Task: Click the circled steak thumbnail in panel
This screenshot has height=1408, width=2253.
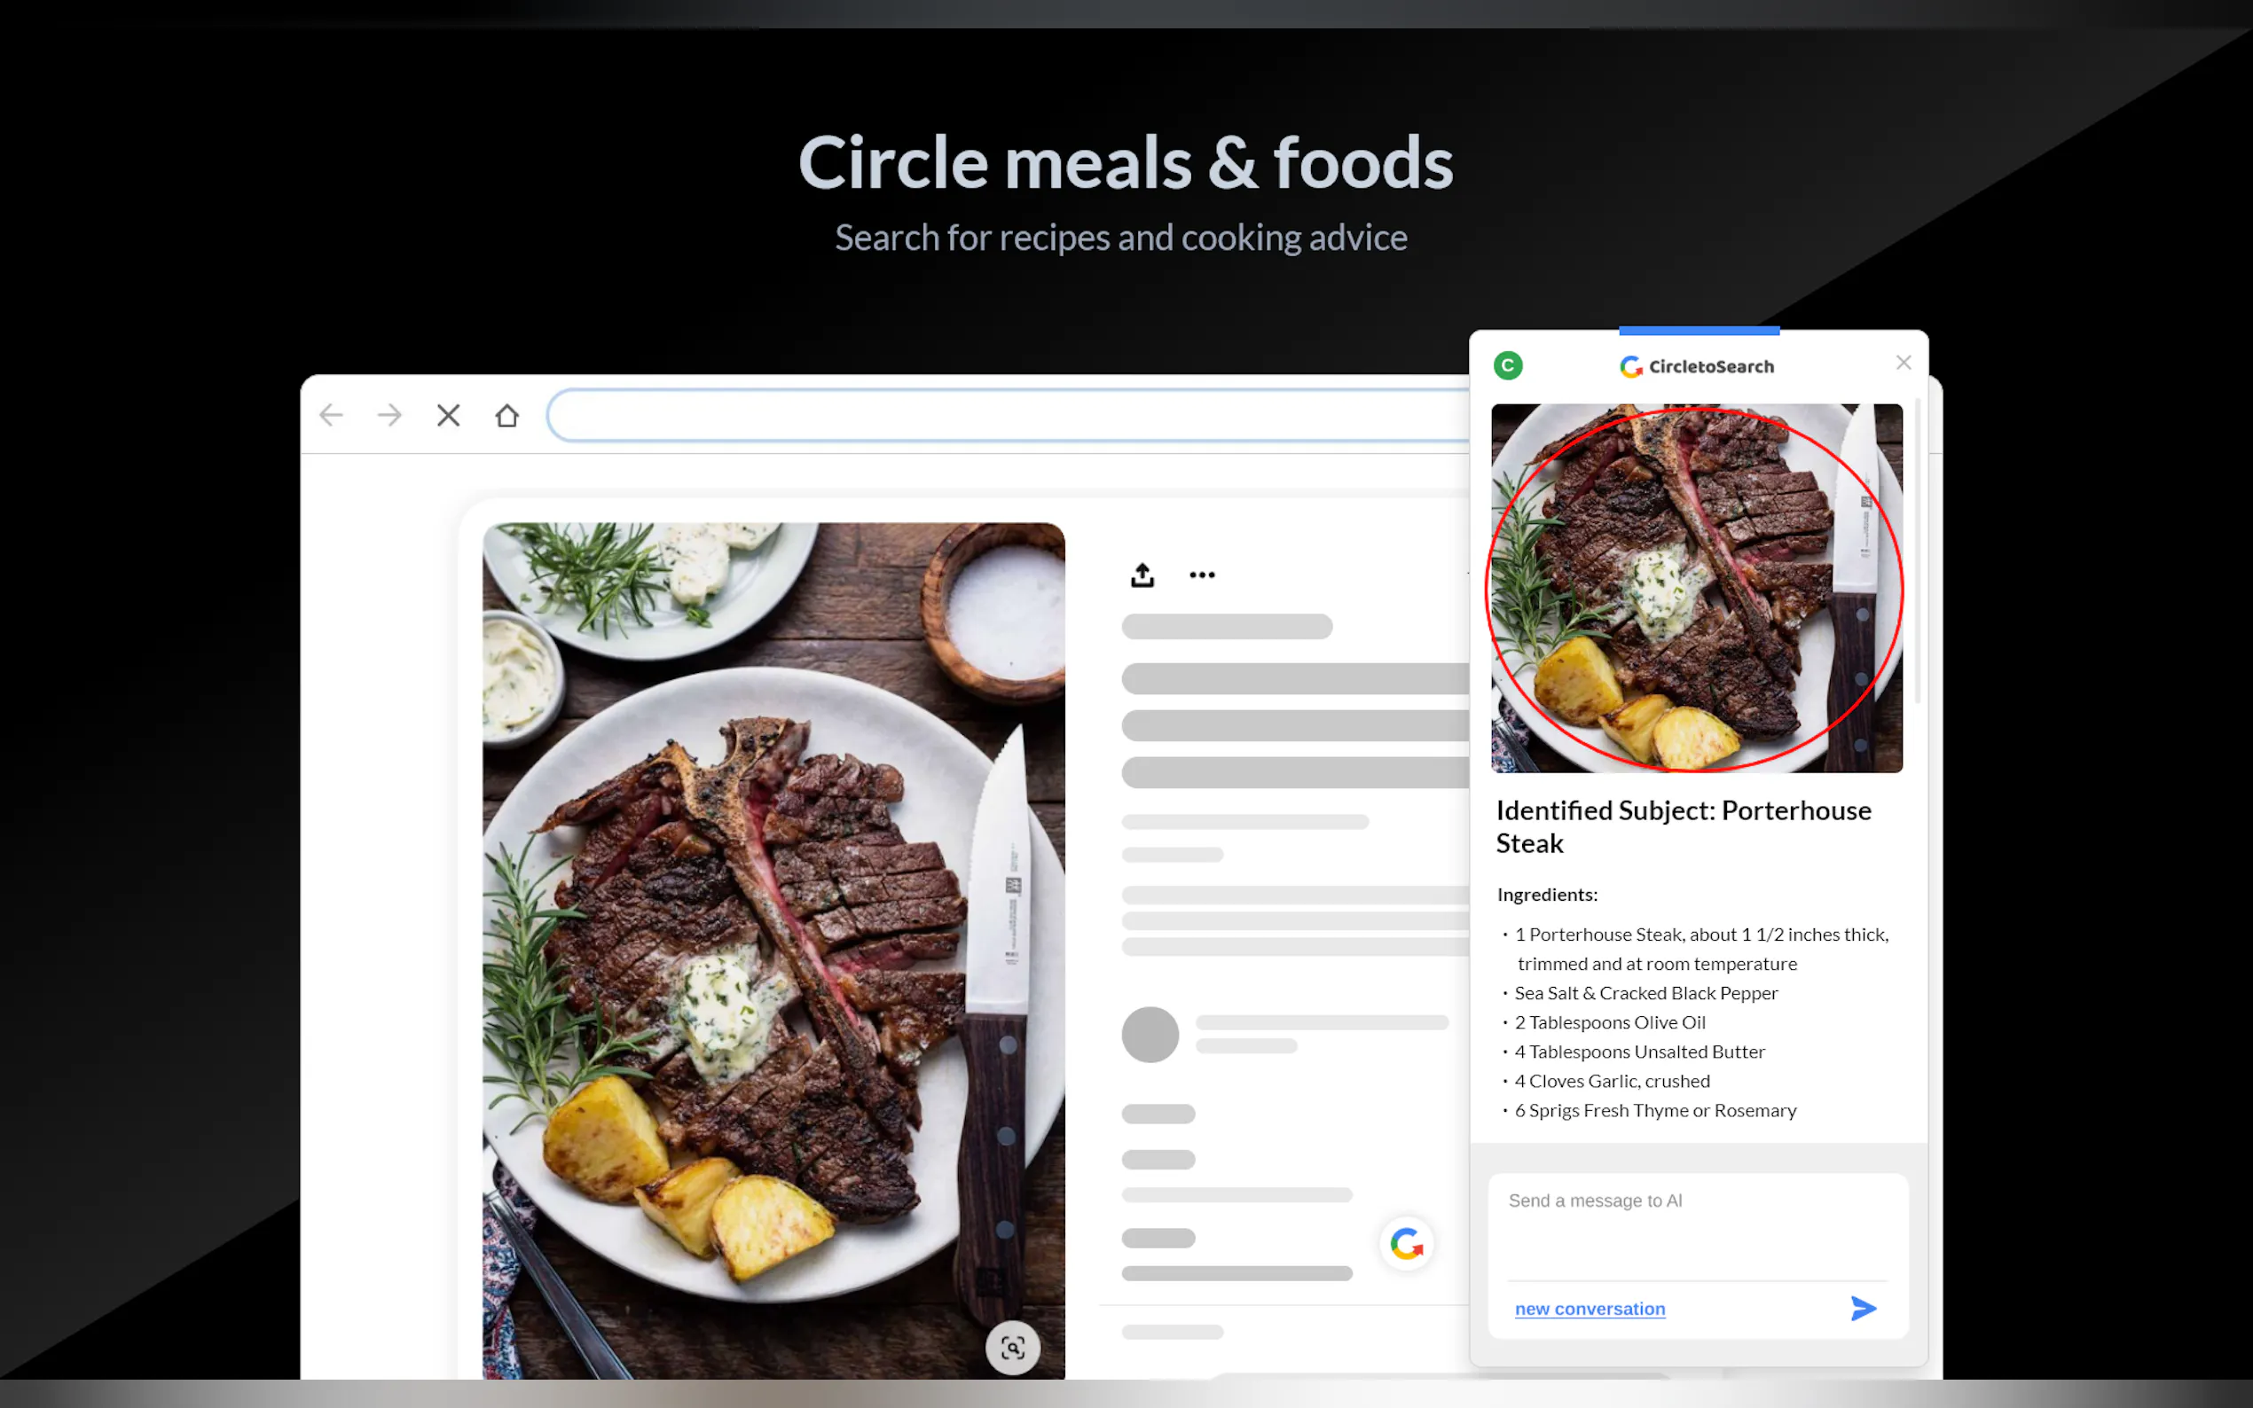Action: 1695,588
